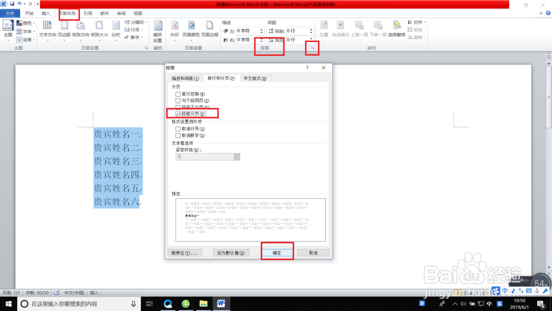Open the 组合 group dropdown

pyautogui.click(x=416, y=30)
